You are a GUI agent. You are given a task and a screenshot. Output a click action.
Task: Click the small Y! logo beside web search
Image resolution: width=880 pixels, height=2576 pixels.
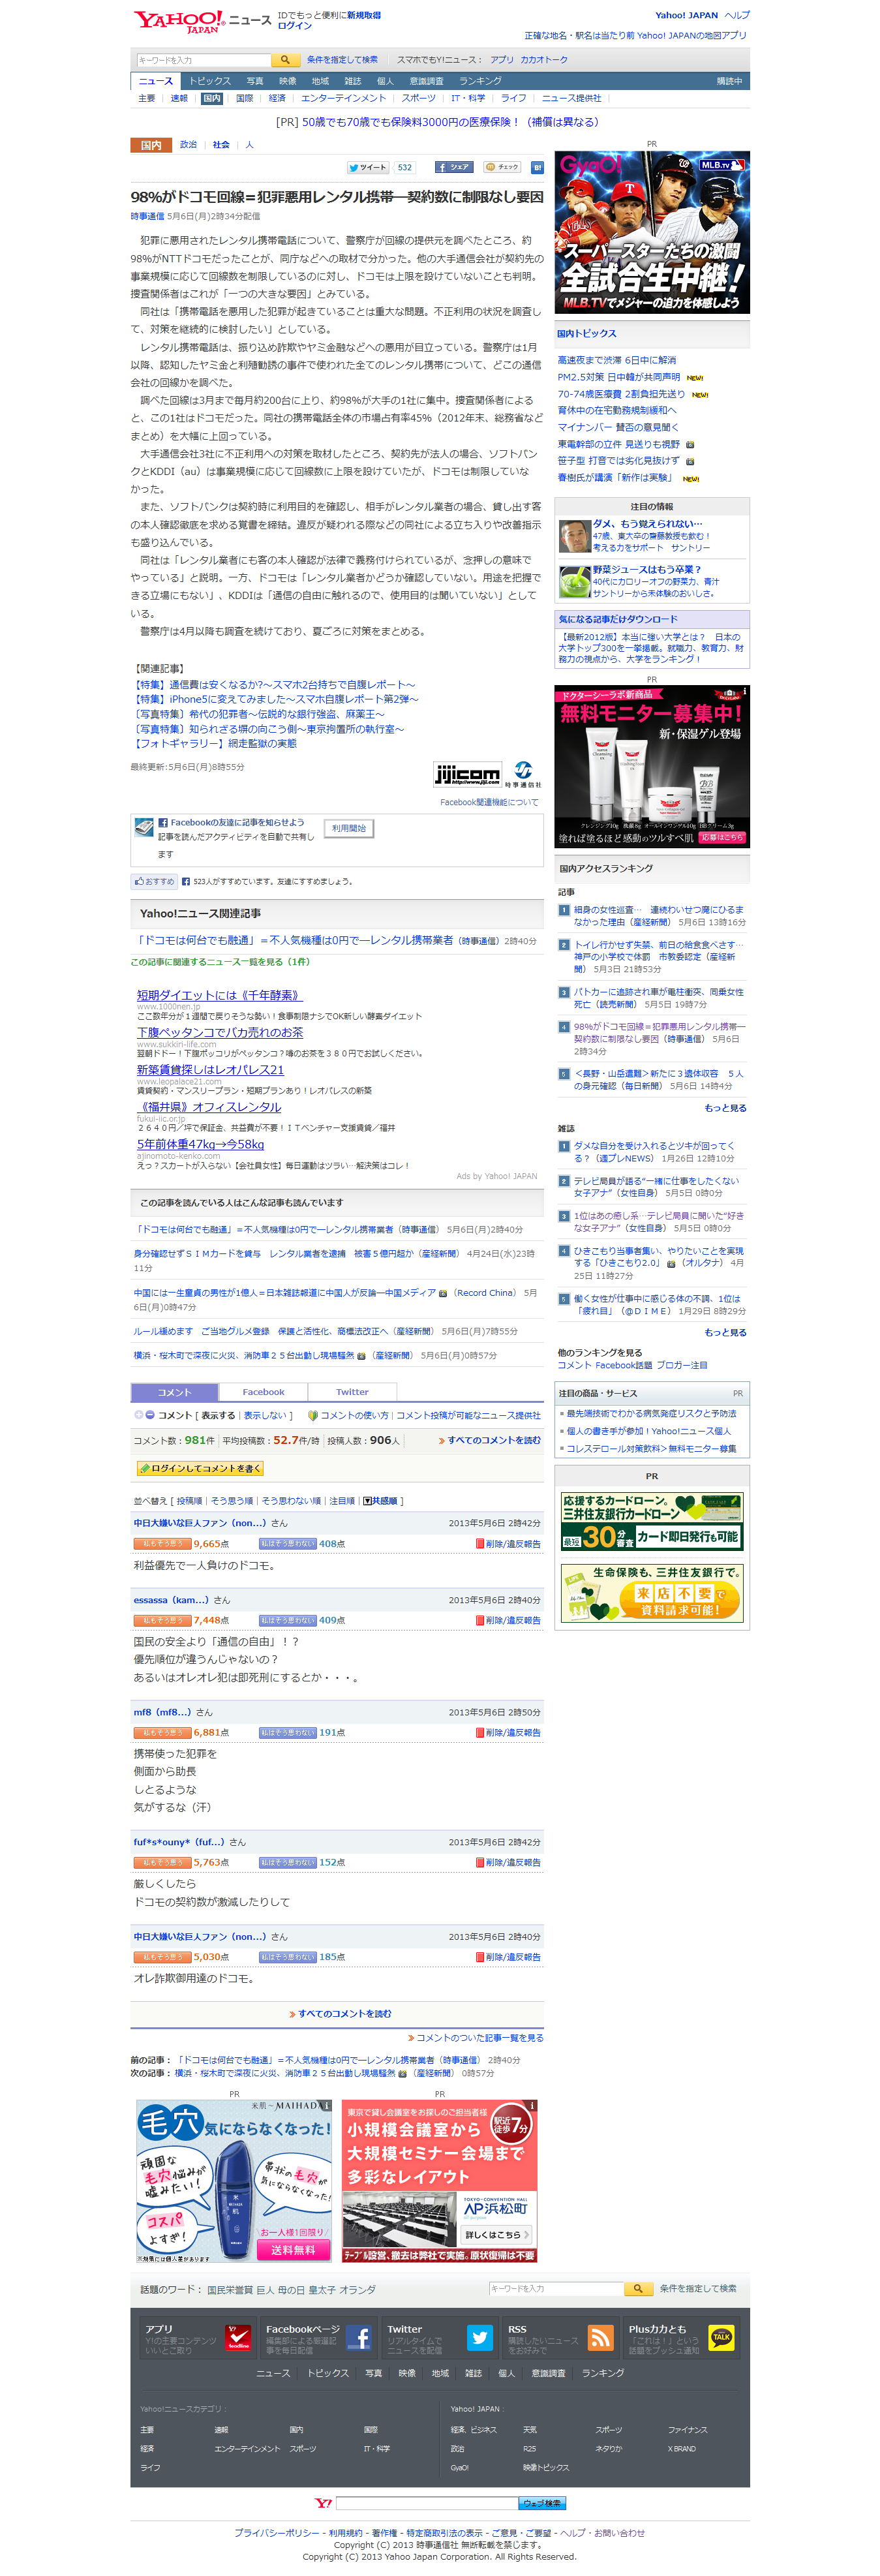pos(323,2504)
